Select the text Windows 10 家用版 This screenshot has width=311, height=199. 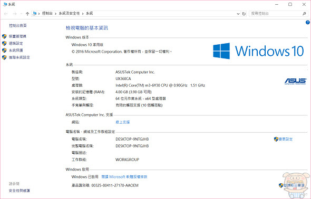(88, 45)
